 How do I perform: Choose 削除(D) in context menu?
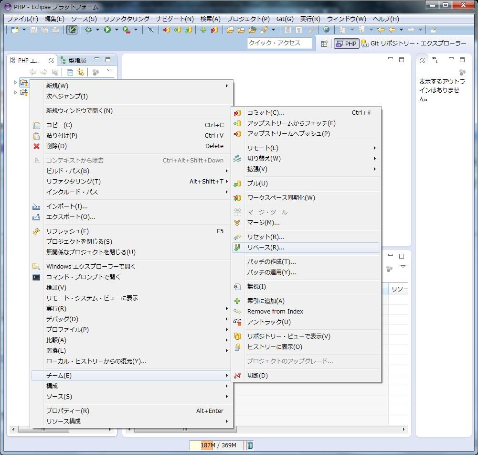pyautogui.click(x=131, y=146)
